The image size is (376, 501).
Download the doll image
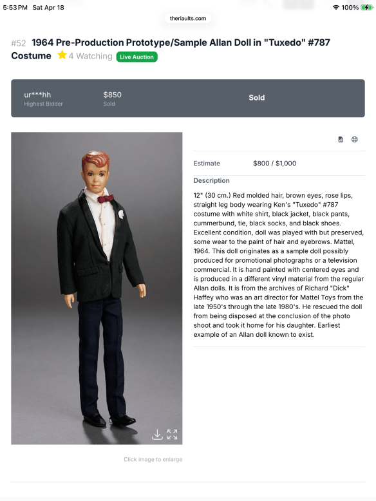click(157, 435)
